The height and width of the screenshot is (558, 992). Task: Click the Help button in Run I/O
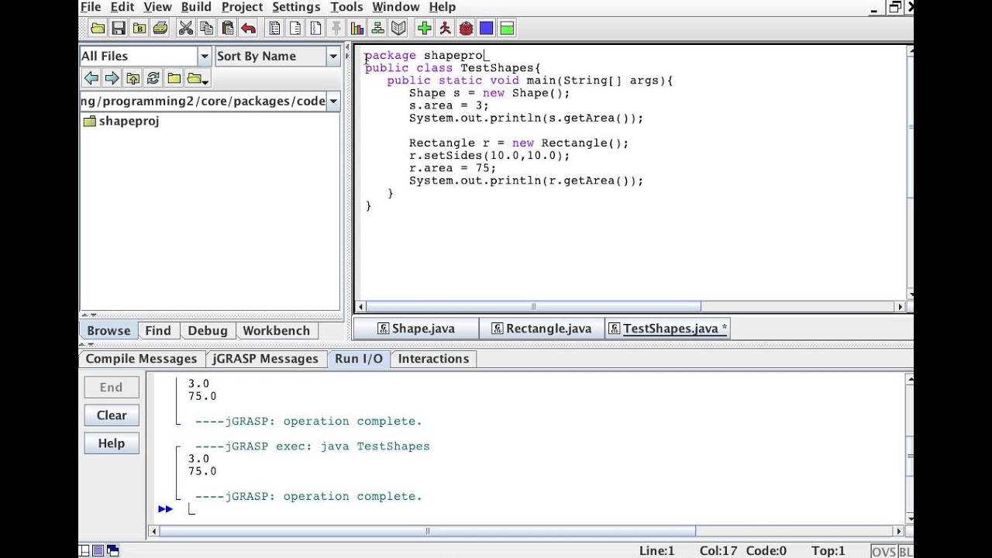111,443
